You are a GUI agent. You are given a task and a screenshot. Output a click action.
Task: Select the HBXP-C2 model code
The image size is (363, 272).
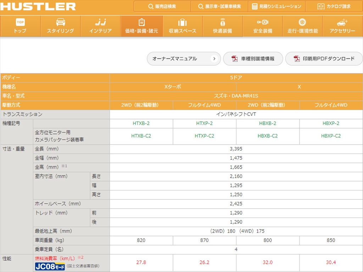pos(331,136)
